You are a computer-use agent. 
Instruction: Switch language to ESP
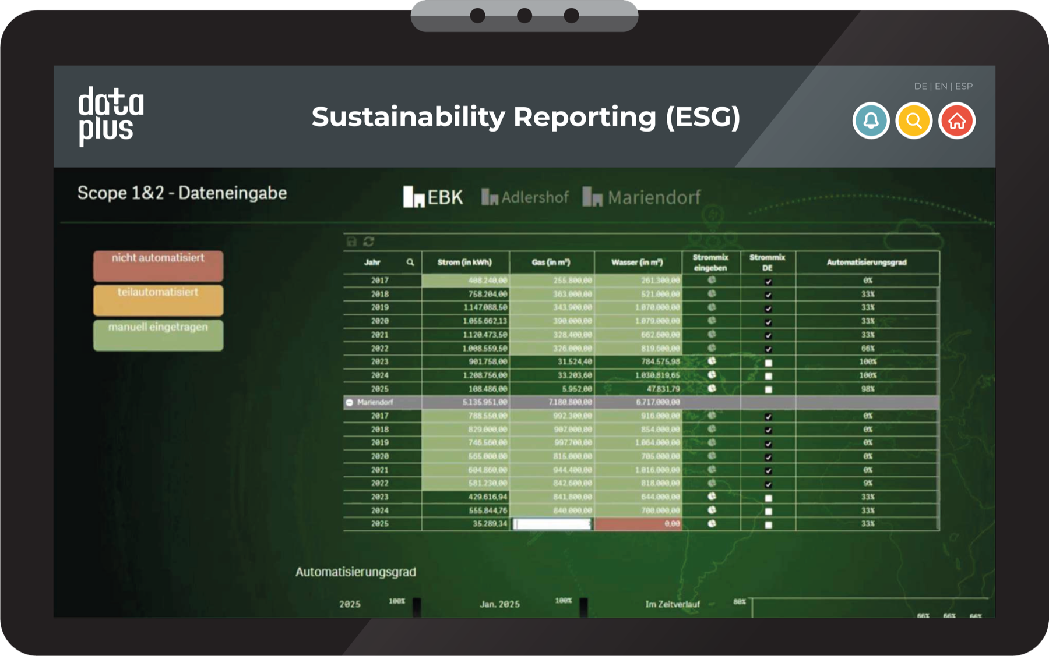964,86
